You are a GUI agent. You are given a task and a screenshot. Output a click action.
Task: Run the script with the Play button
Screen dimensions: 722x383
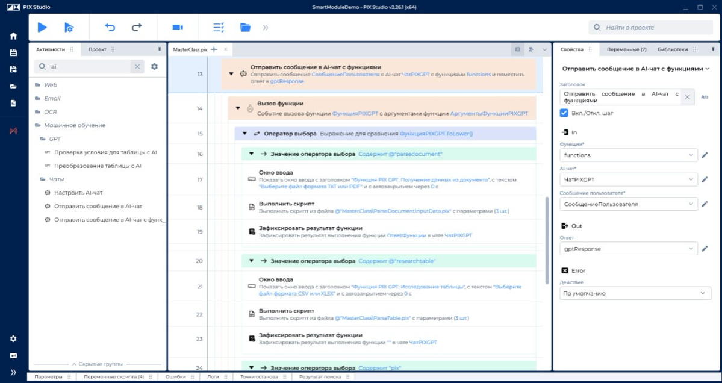point(42,28)
